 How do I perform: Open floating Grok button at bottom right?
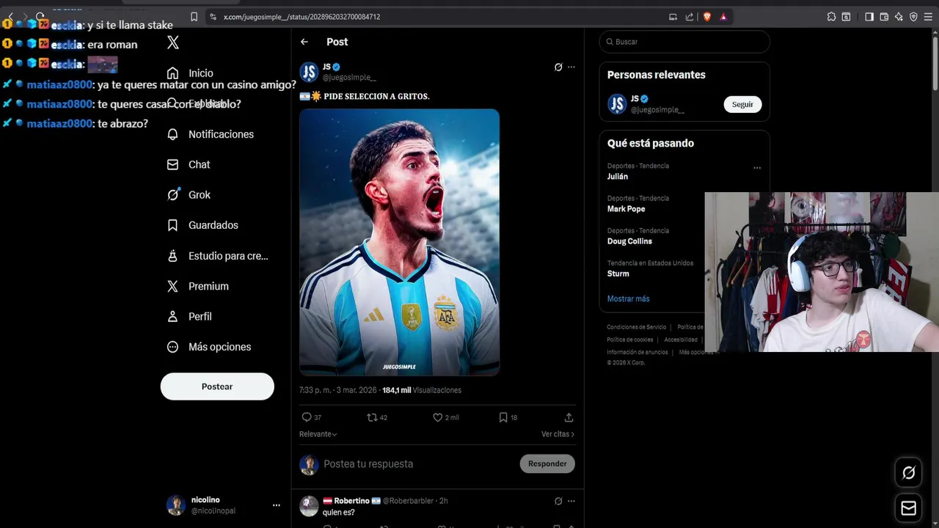908,473
